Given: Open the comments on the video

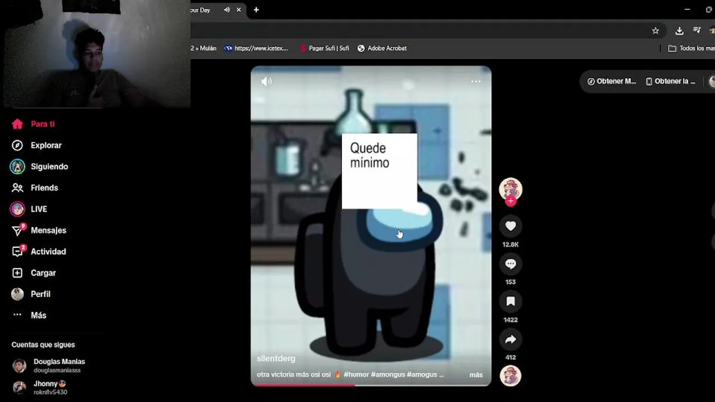Looking at the screenshot, I should [511, 264].
